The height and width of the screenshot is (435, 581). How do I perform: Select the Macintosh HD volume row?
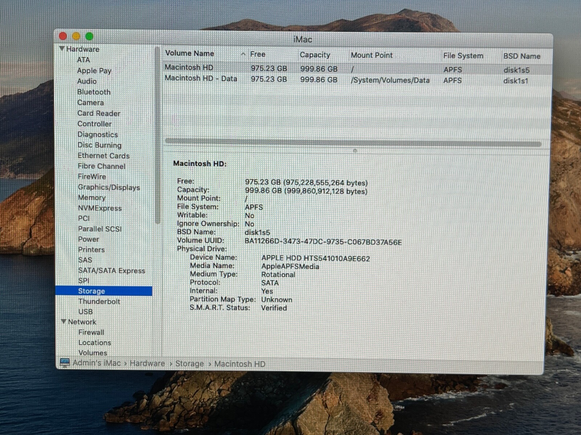358,69
